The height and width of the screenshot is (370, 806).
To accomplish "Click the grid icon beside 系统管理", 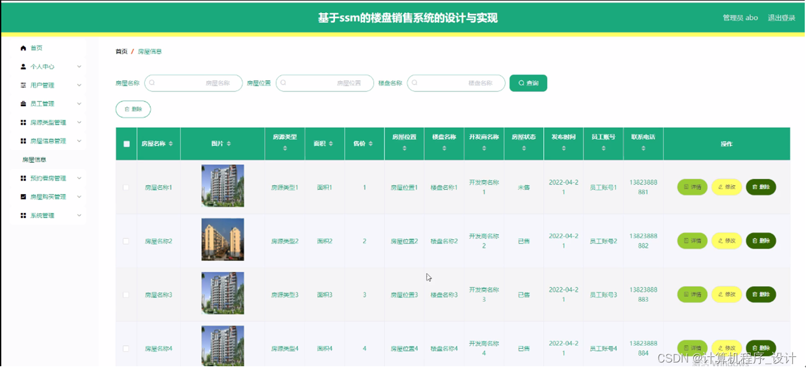I will [23, 215].
